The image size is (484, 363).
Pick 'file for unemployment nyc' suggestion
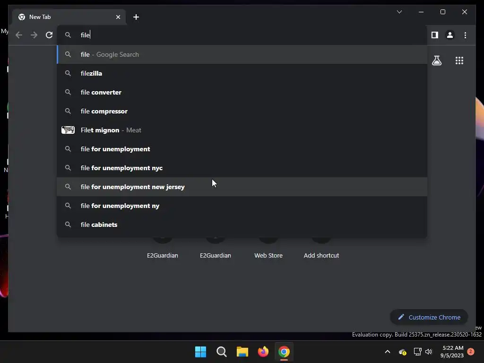[x=242, y=168]
